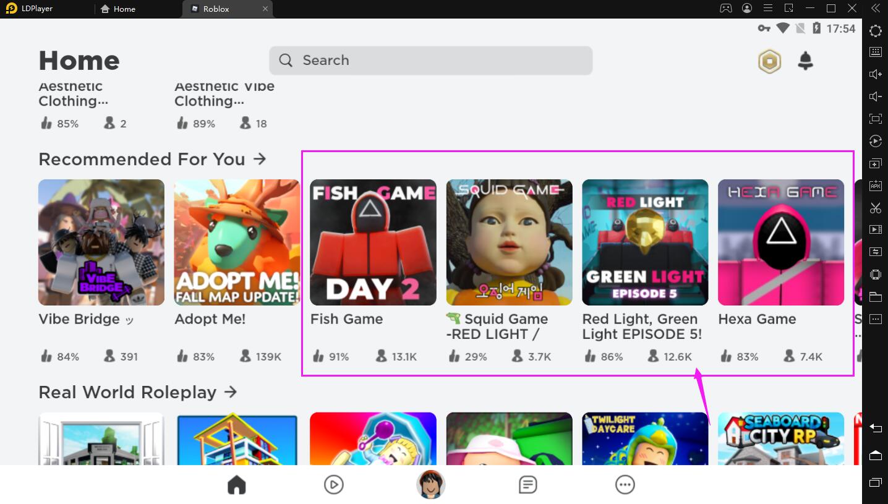
Task: Close the Roblox tab
Action: click(265, 9)
